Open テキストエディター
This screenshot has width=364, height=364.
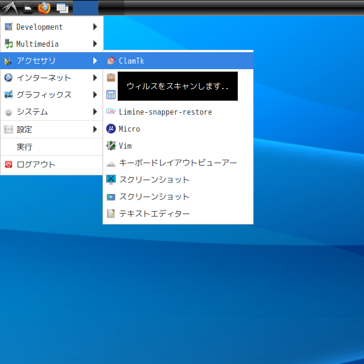coord(178,214)
